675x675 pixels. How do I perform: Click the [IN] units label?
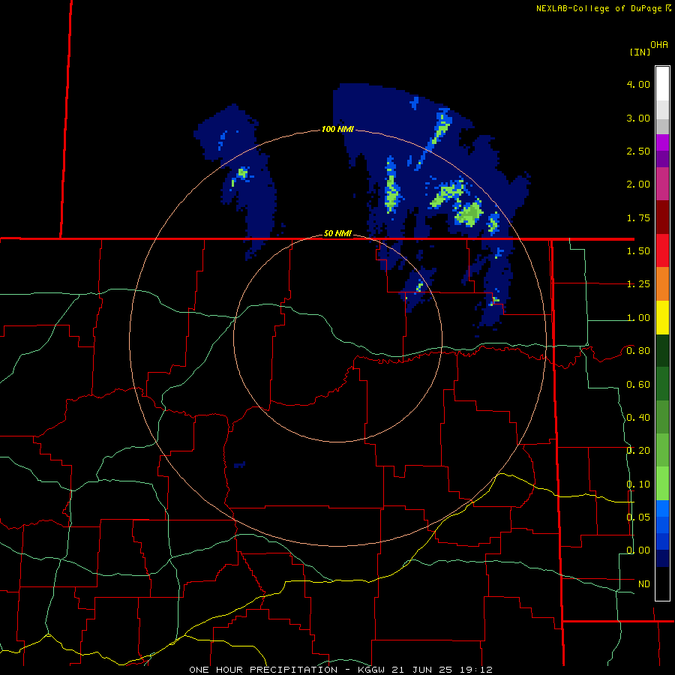point(640,52)
